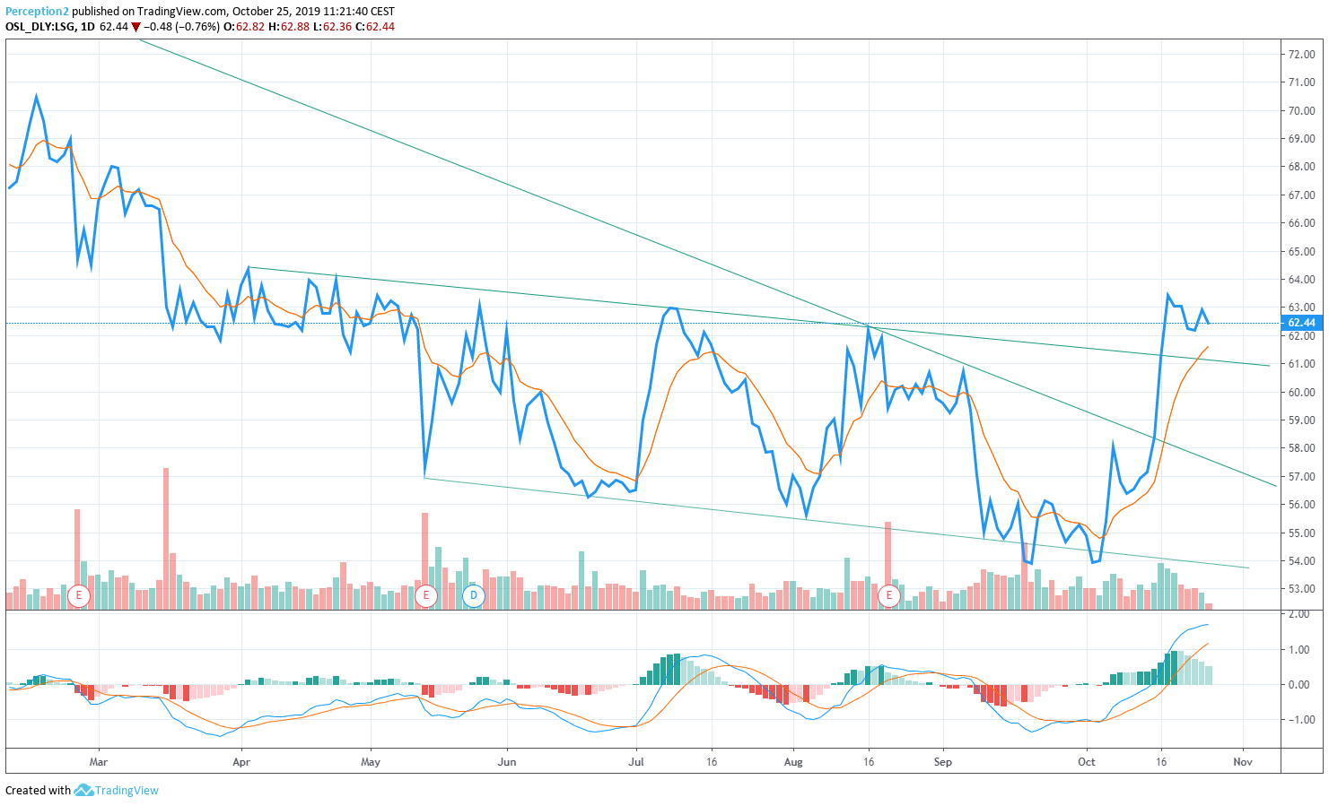
Task: Click the 72.00 price axis label
Action: [1301, 55]
